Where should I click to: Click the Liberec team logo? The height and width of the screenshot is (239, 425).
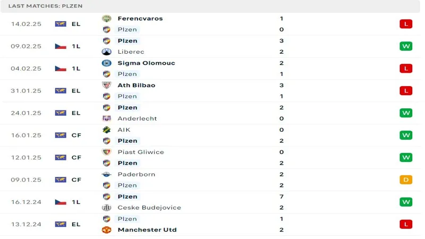click(107, 52)
